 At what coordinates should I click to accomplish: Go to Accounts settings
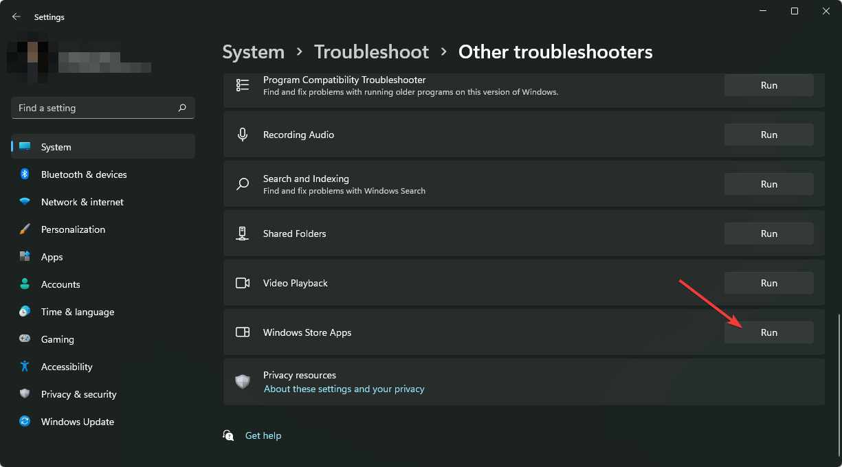(60, 284)
